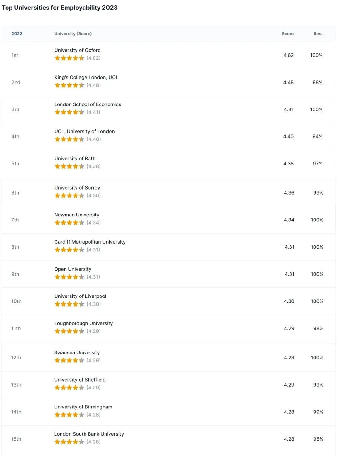Sort by the Score column header
This screenshot has height=456, width=337.
click(x=287, y=34)
